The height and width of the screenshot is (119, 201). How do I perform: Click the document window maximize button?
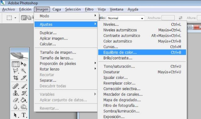point(190,27)
